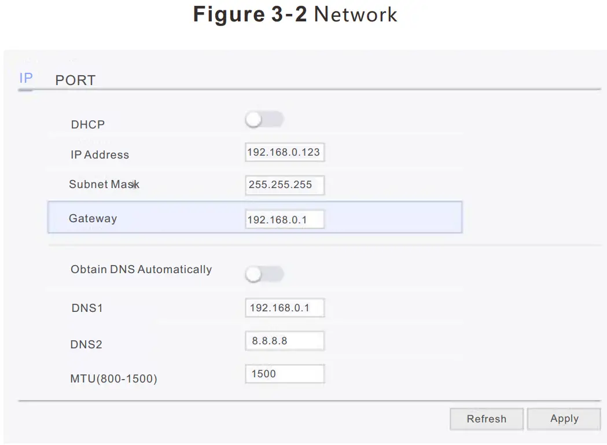The width and height of the screenshot is (607, 445).
Task: Click the DNS2 label text
Action: (x=87, y=345)
